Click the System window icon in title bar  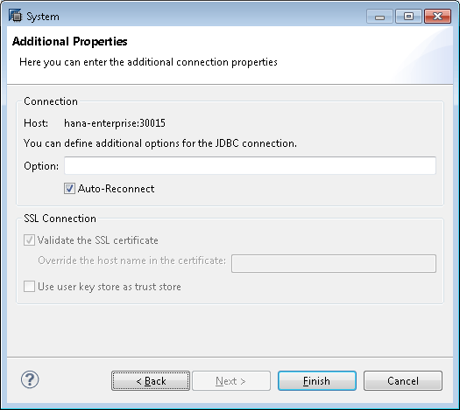pos(15,16)
